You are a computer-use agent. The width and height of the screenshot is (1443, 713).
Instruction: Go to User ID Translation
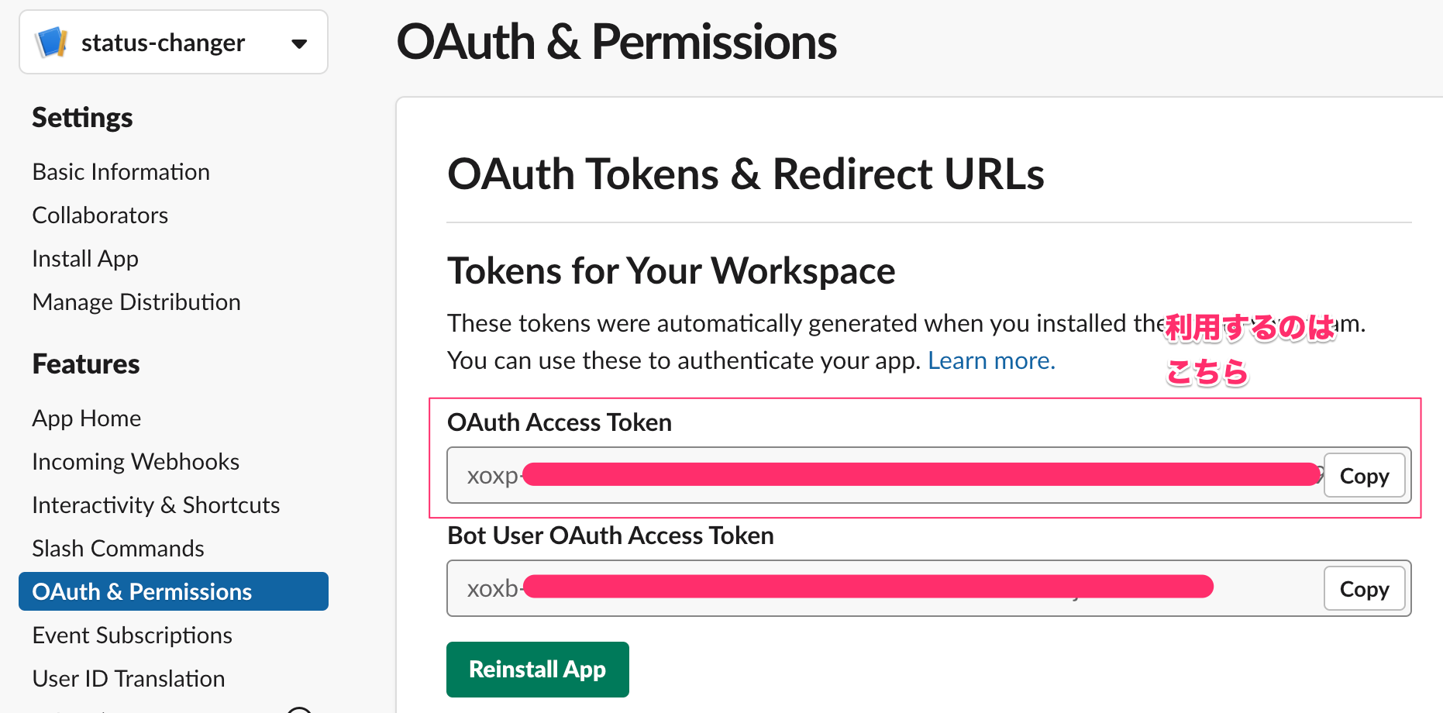(128, 678)
